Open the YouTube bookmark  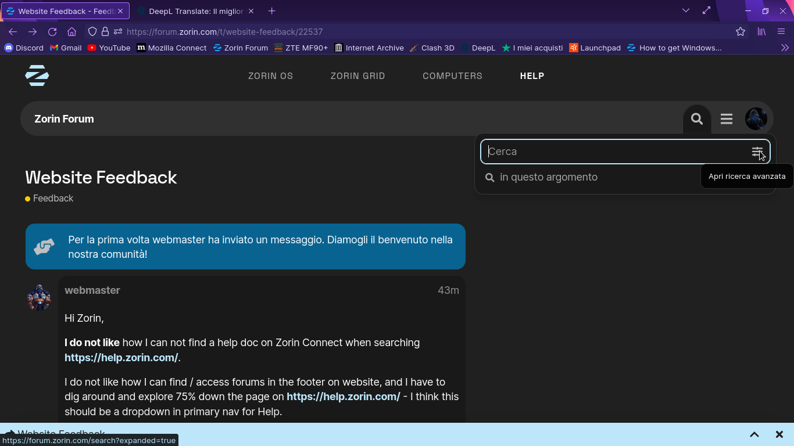tap(109, 48)
